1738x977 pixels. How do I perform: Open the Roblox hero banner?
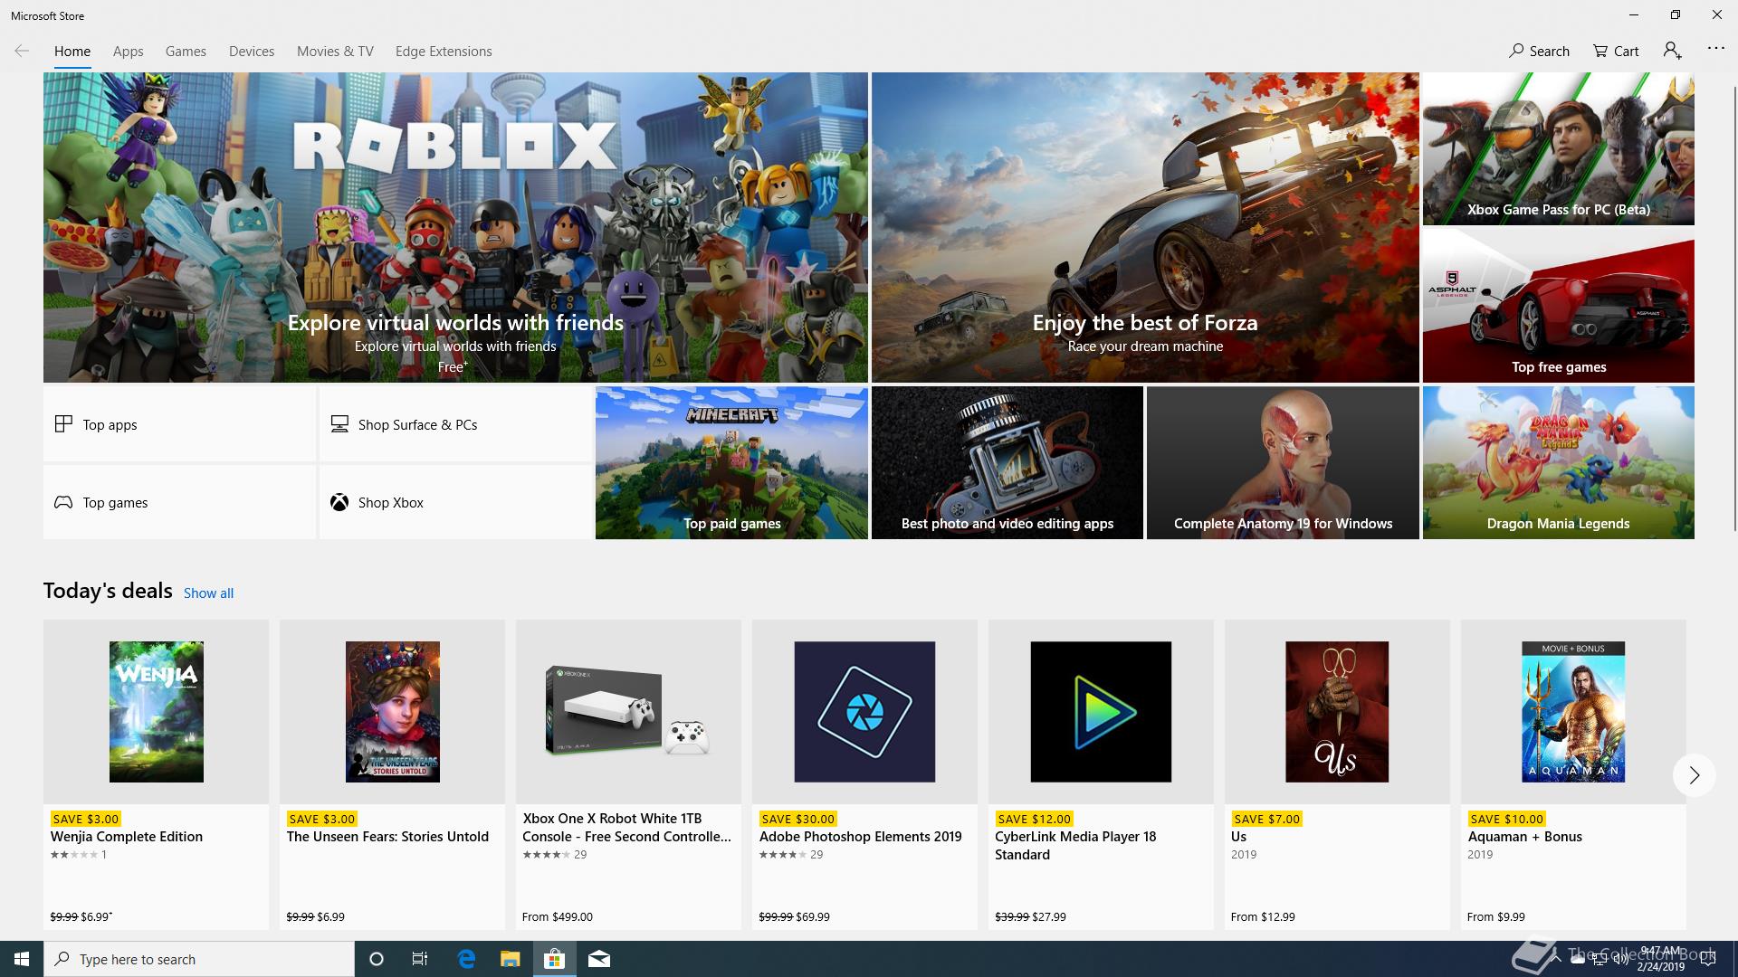coord(455,227)
